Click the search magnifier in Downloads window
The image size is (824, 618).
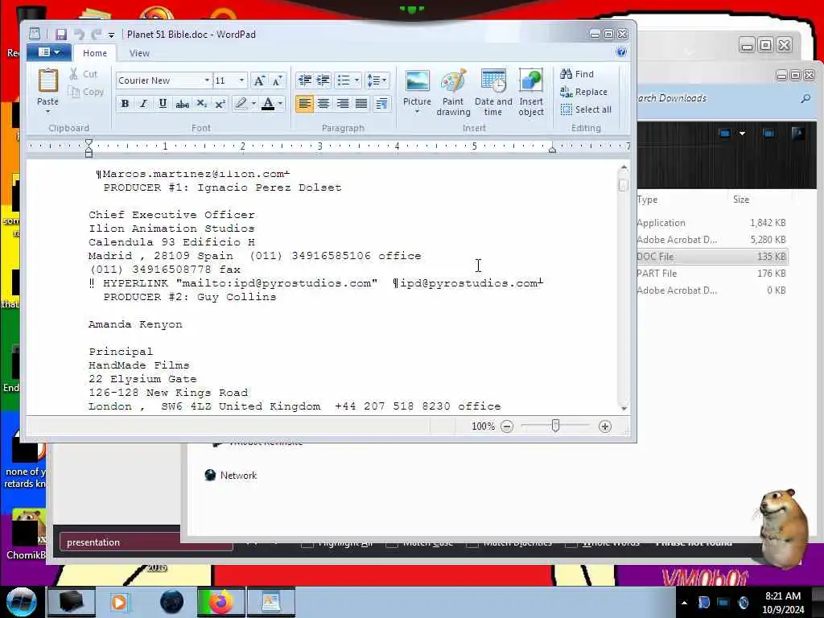click(805, 98)
